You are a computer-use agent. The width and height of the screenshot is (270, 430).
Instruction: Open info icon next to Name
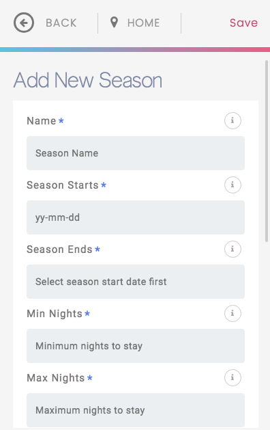232,120
